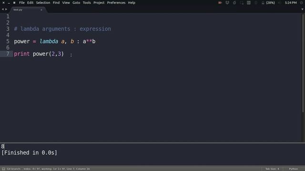305x171 pixels.
Task: Click the lambda keyword on line 5
Action: (x=49, y=41)
